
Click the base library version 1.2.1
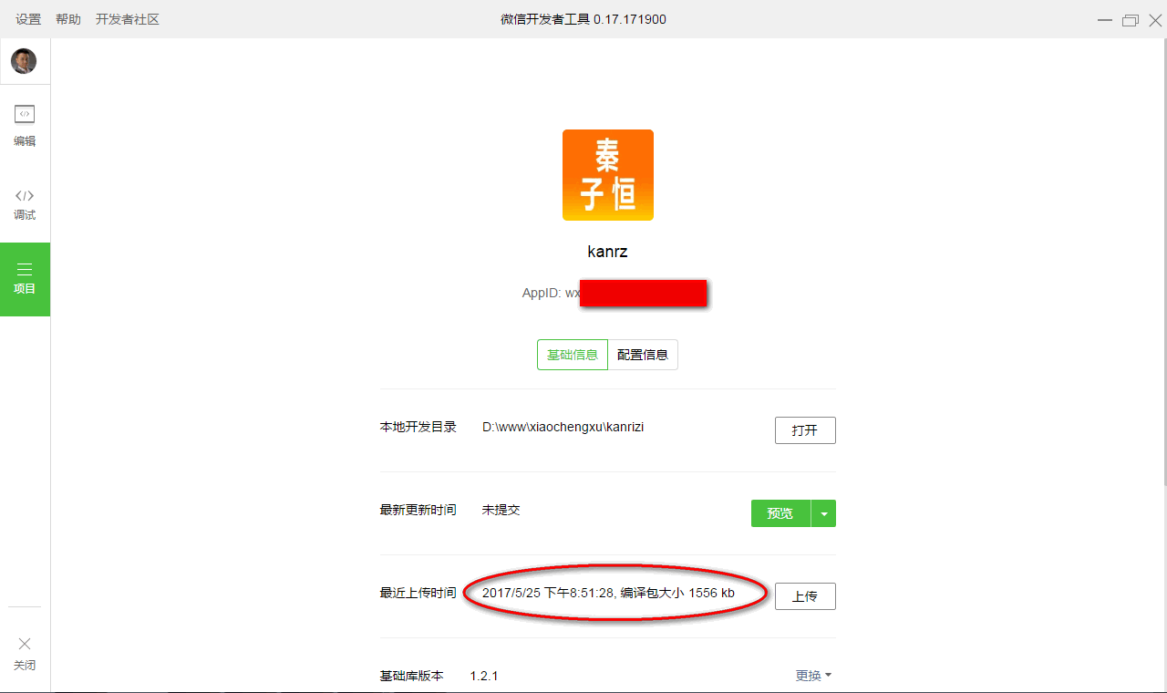[484, 676]
